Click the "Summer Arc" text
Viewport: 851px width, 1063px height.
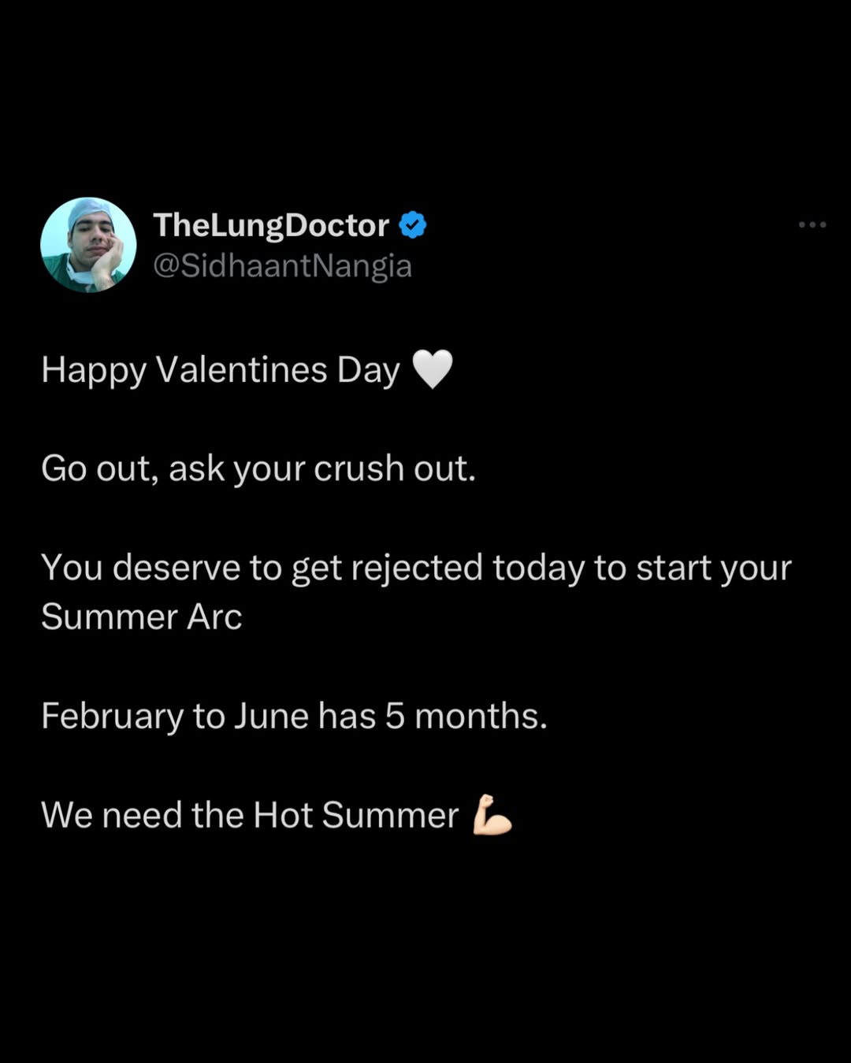[x=142, y=617]
